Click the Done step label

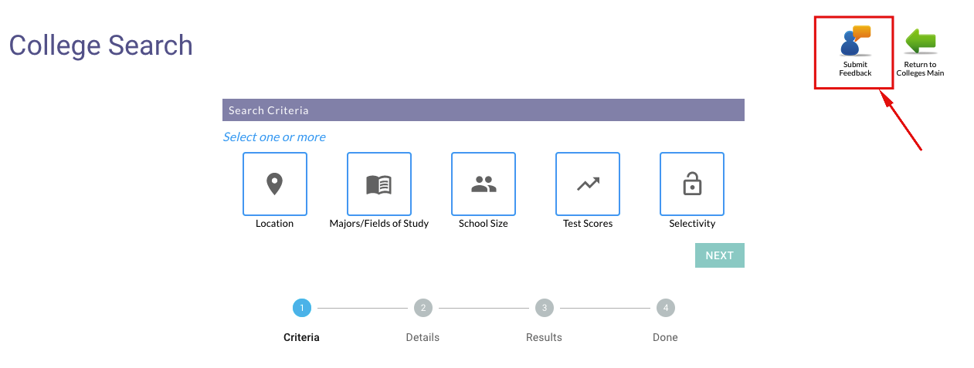coord(665,337)
